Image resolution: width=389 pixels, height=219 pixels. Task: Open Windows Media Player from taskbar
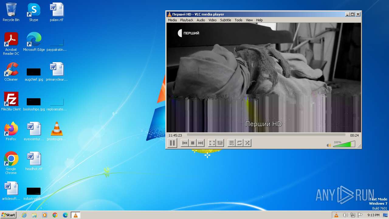point(45,215)
